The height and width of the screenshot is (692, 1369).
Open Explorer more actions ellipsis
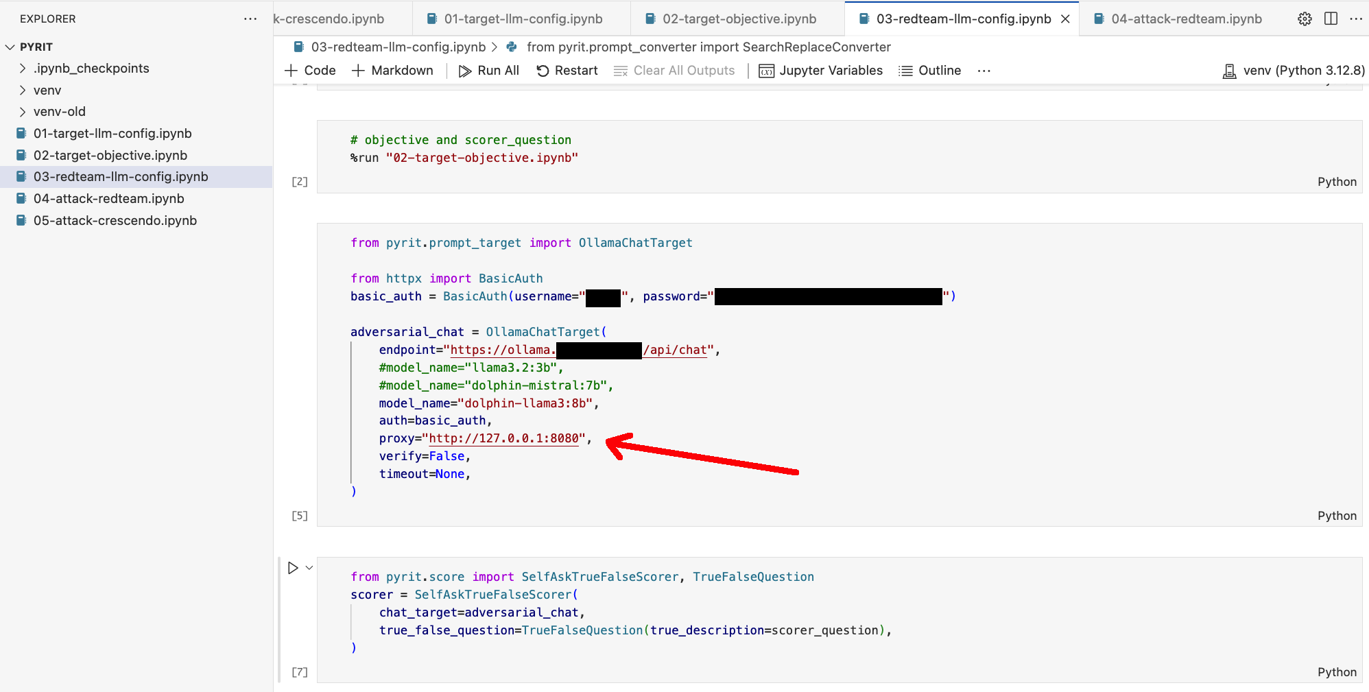point(250,19)
